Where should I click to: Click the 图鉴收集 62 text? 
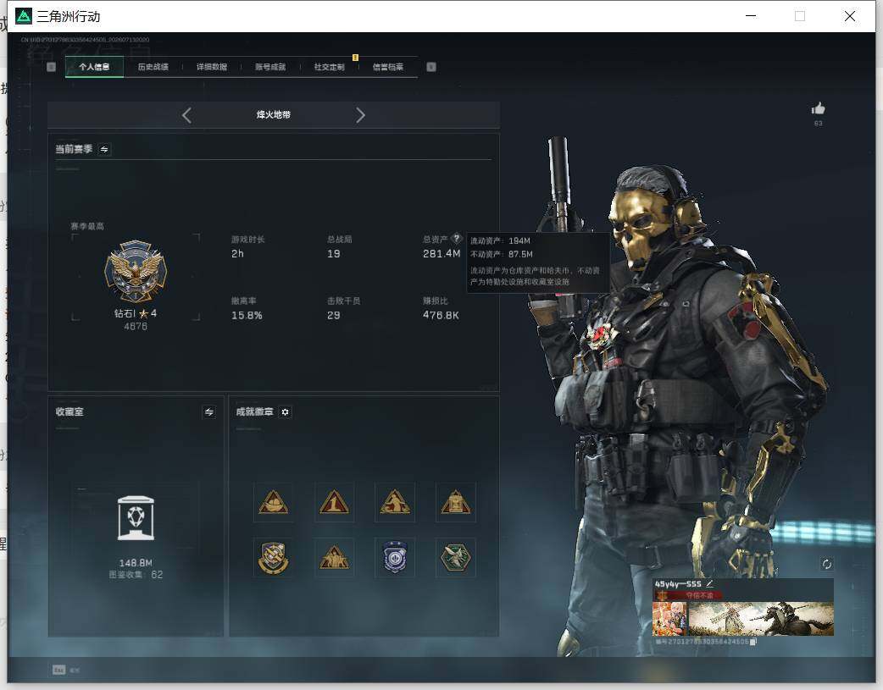click(x=136, y=575)
